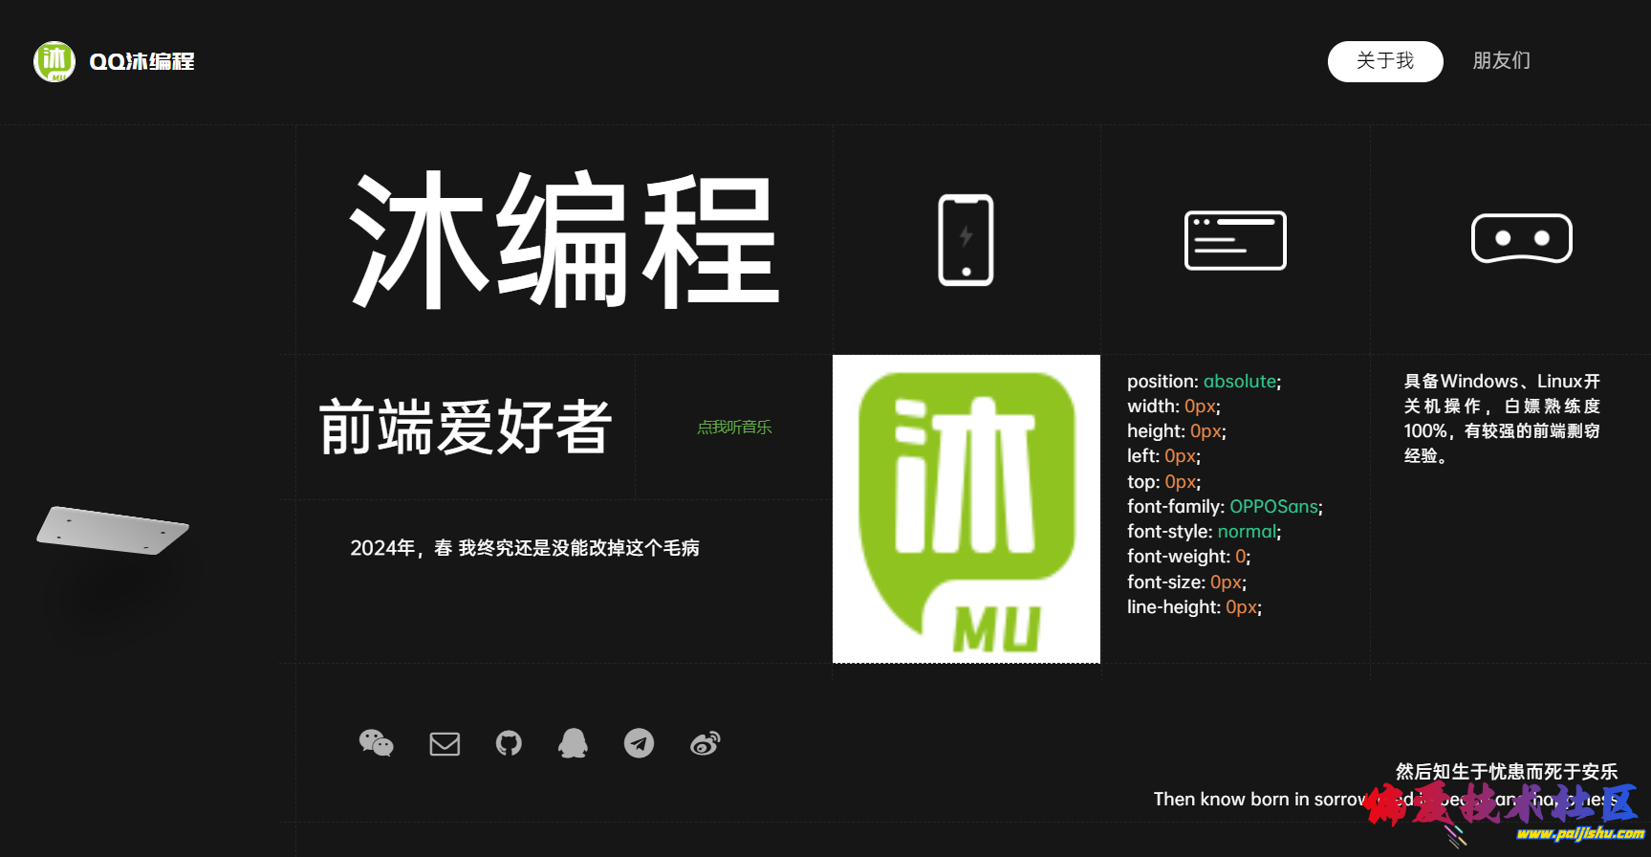Open the Weibo social icon
The image size is (1651, 857).
click(x=706, y=743)
